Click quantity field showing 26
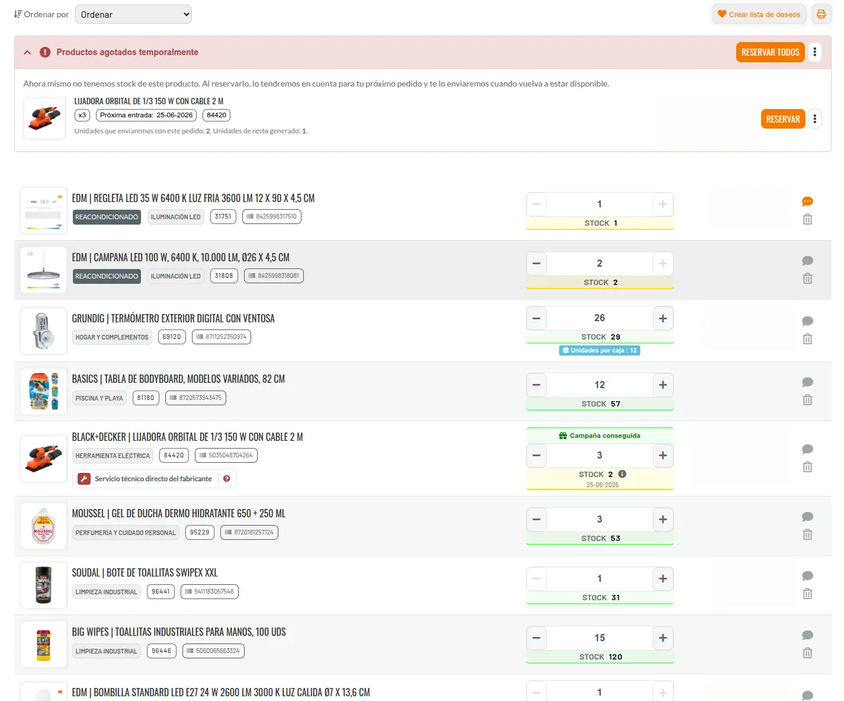Image resolution: width=844 pixels, height=701 pixels. (599, 318)
